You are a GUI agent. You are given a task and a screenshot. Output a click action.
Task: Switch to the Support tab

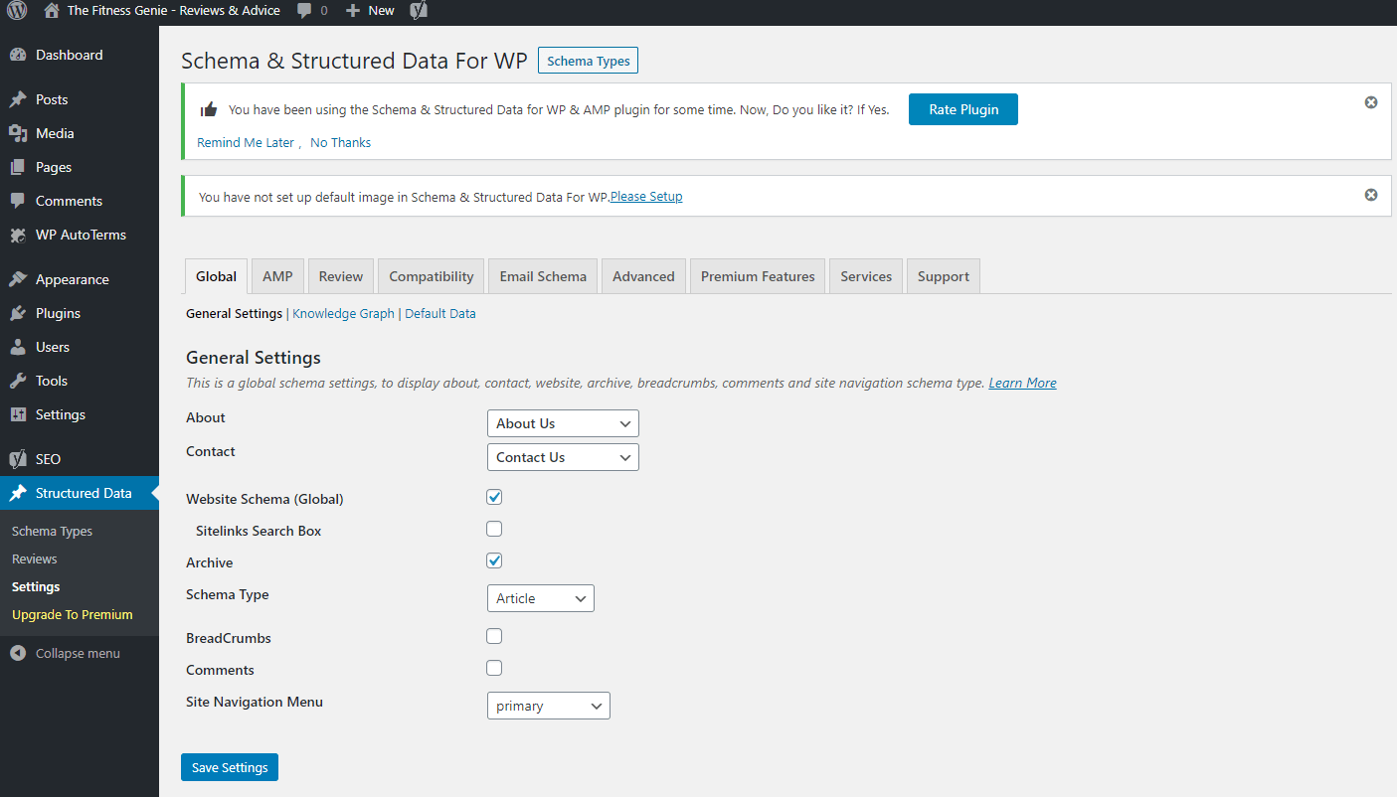(944, 276)
